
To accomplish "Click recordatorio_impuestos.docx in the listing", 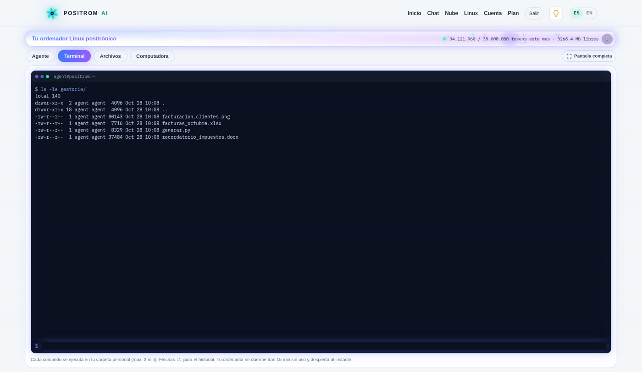I will pyautogui.click(x=200, y=137).
